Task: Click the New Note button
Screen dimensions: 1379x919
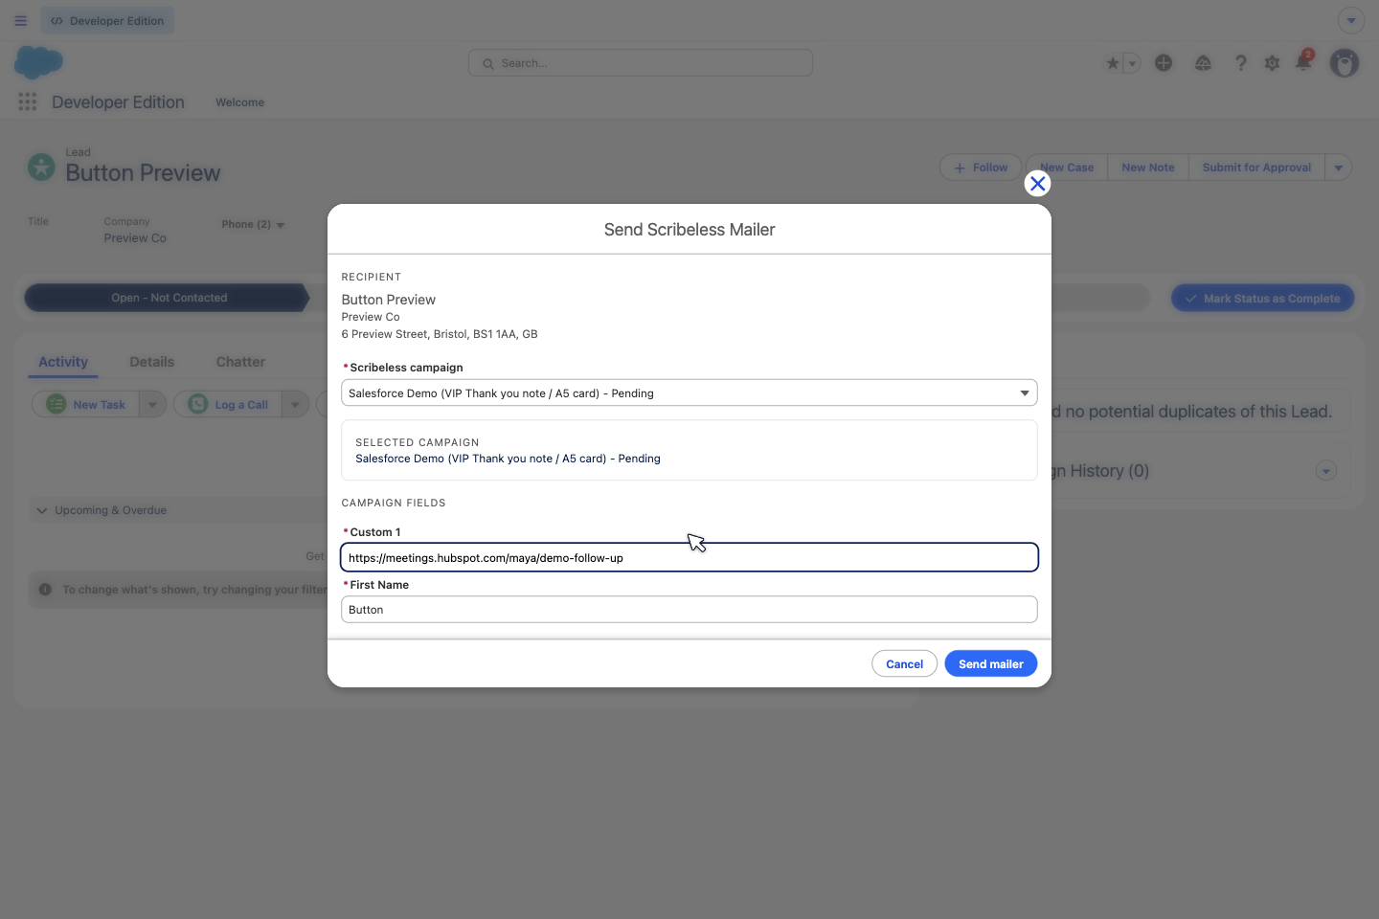Action: pyautogui.click(x=1147, y=168)
